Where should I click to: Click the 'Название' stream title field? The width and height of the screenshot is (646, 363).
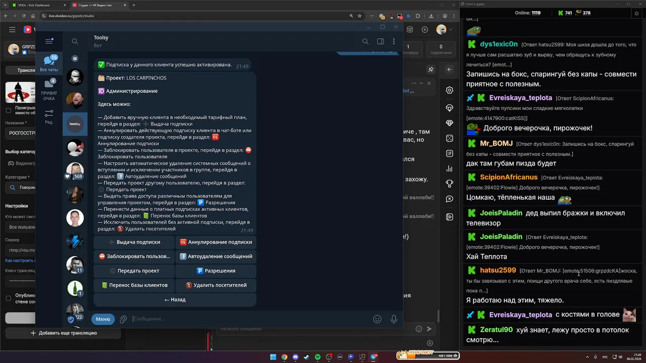pyautogui.click(x=20, y=134)
